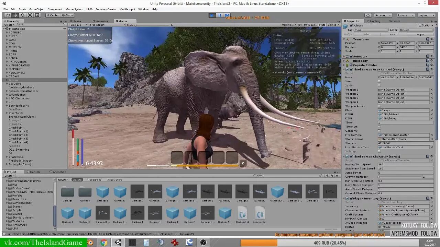Toggle the Static checkbox for Olesya

coord(420,25)
